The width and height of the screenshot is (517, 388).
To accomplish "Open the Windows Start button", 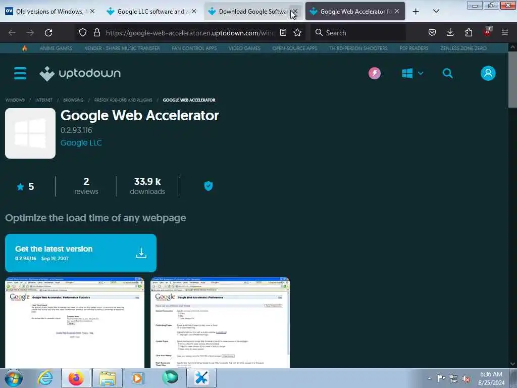I will (x=14, y=378).
